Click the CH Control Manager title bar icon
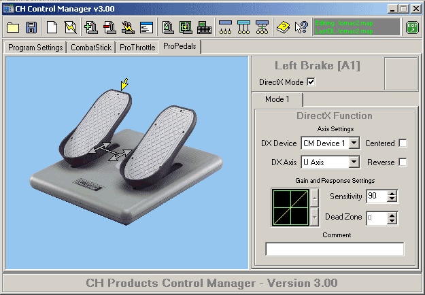This screenshot has width=425, height=295. point(8,9)
